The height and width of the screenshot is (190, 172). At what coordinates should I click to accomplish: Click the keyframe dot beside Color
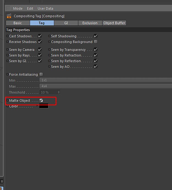[7, 106]
